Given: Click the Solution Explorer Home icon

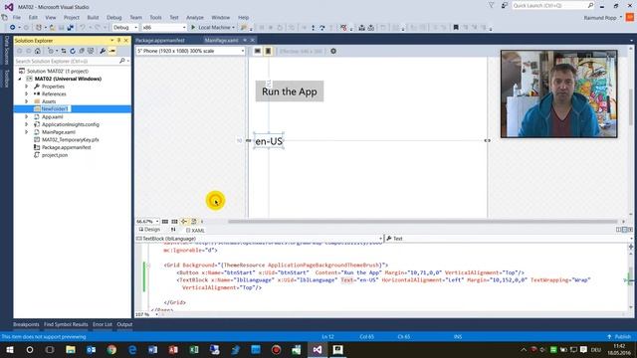Looking at the screenshot, I should pos(38,51).
